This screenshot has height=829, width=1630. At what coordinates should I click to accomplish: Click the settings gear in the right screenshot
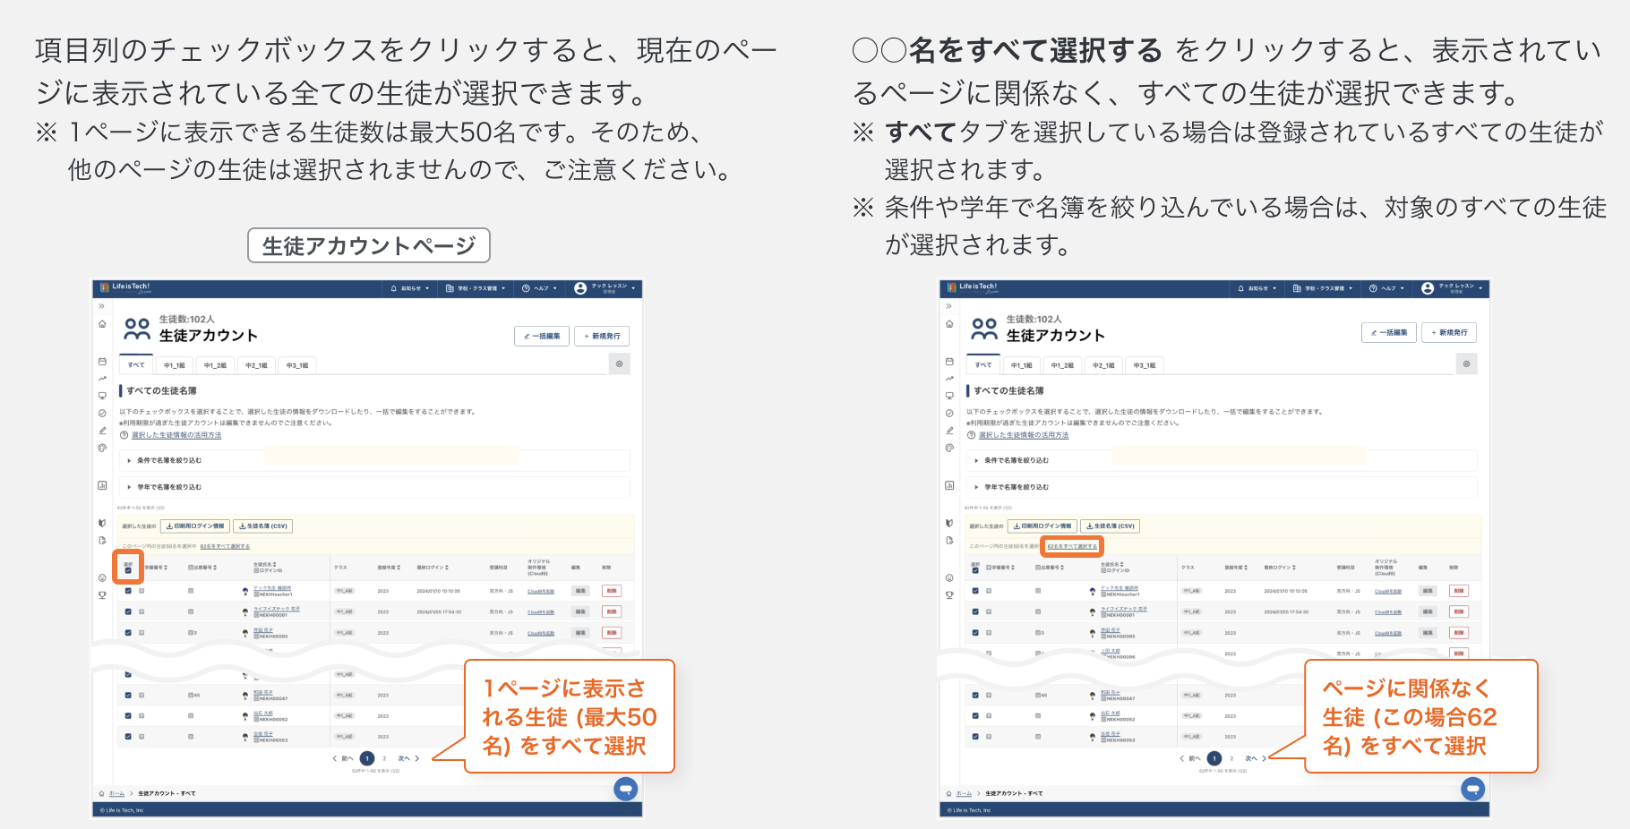(x=1466, y=363)
